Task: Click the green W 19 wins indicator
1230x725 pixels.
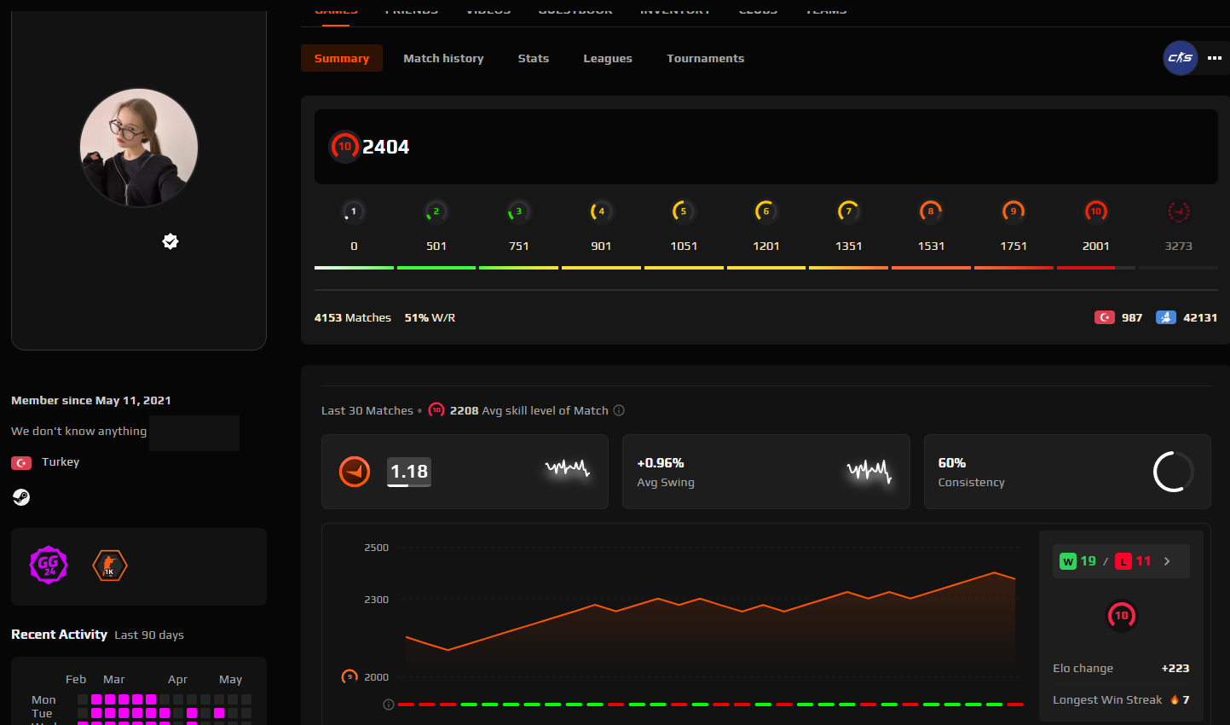Action: click(1077, 561)
